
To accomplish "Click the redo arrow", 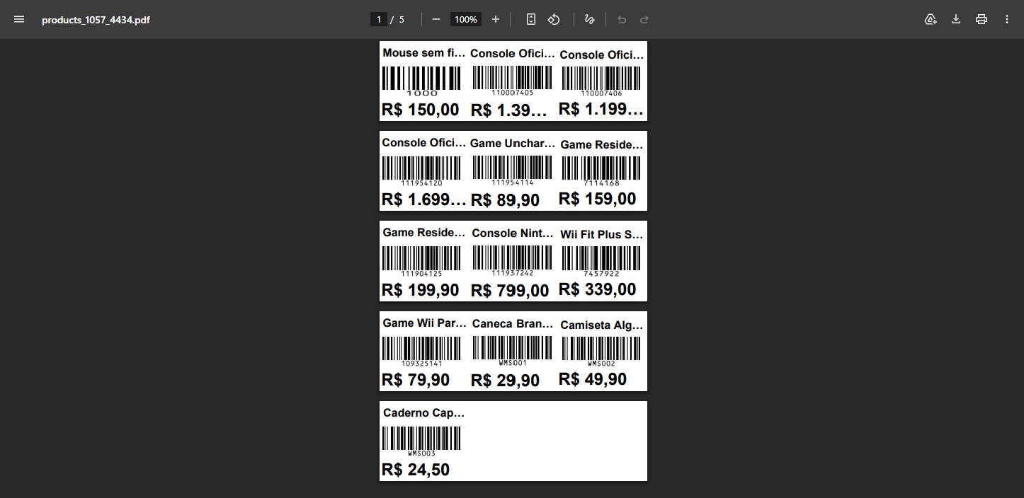I will [x=644, y=19].
